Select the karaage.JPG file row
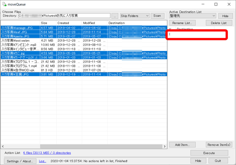 (84, 28)
